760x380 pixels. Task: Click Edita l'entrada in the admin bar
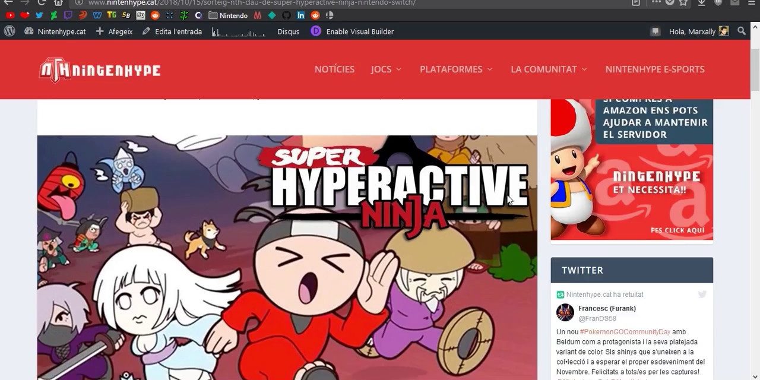(x=172, y=31)
